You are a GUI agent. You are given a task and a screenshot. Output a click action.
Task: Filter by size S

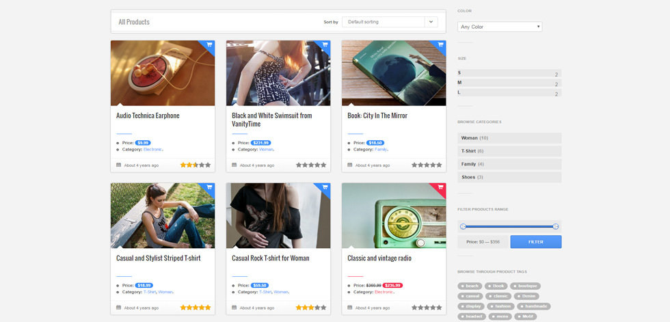(x=509, y=73)
